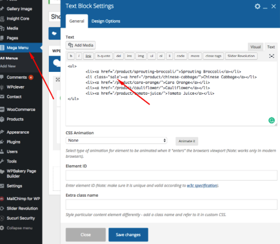Click the green Grammarly icon in editor
The height and width of the screenshot is (244, 280).
coord(272,120)
